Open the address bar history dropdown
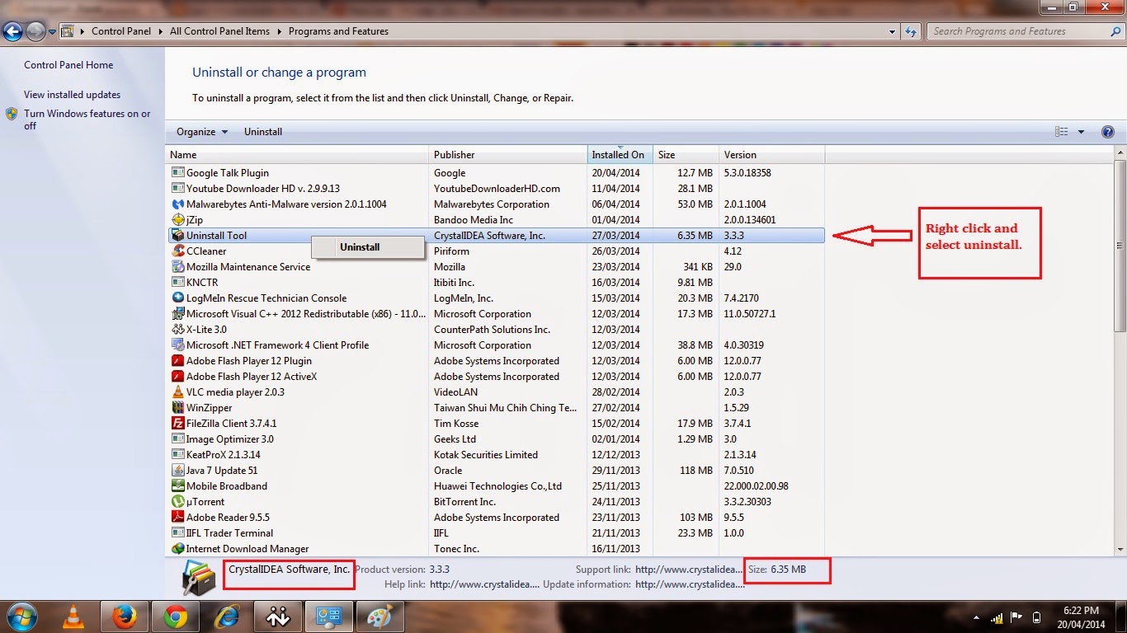1127x633 pixels. (x=893, y=31)
